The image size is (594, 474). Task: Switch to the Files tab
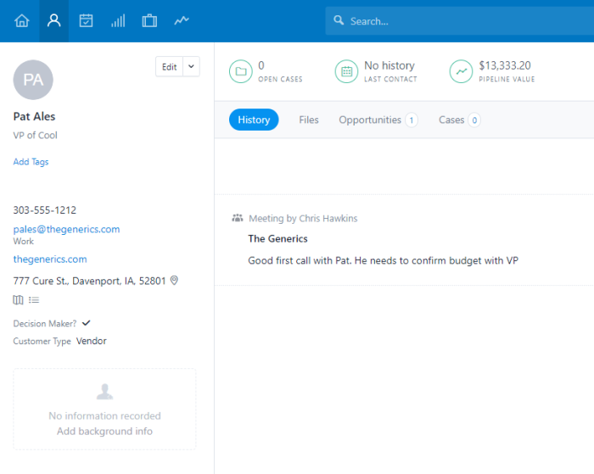309,120
